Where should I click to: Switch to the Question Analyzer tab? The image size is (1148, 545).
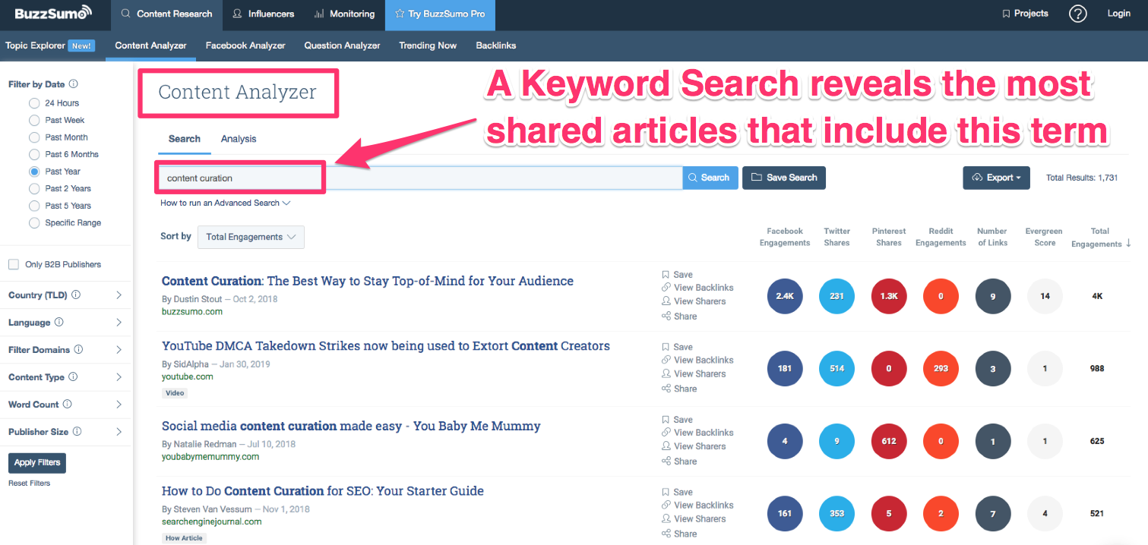[x=342, y=46]
